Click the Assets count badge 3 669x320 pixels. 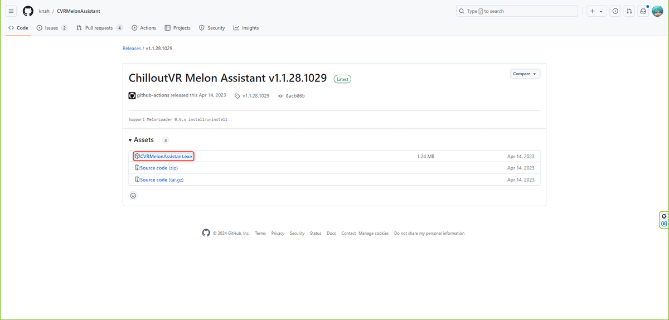click(166, 140)
